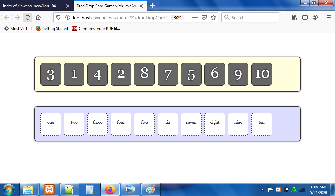335x196 pixels.
Task: Open a new tab
Action: pos(152,5)
